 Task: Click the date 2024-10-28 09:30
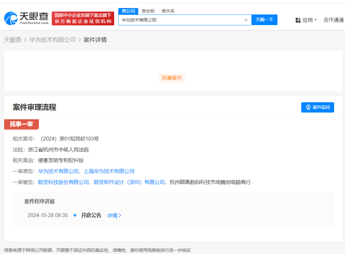pos(48,215)
